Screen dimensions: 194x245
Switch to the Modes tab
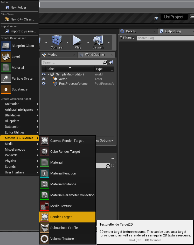[x=58, y=54]
